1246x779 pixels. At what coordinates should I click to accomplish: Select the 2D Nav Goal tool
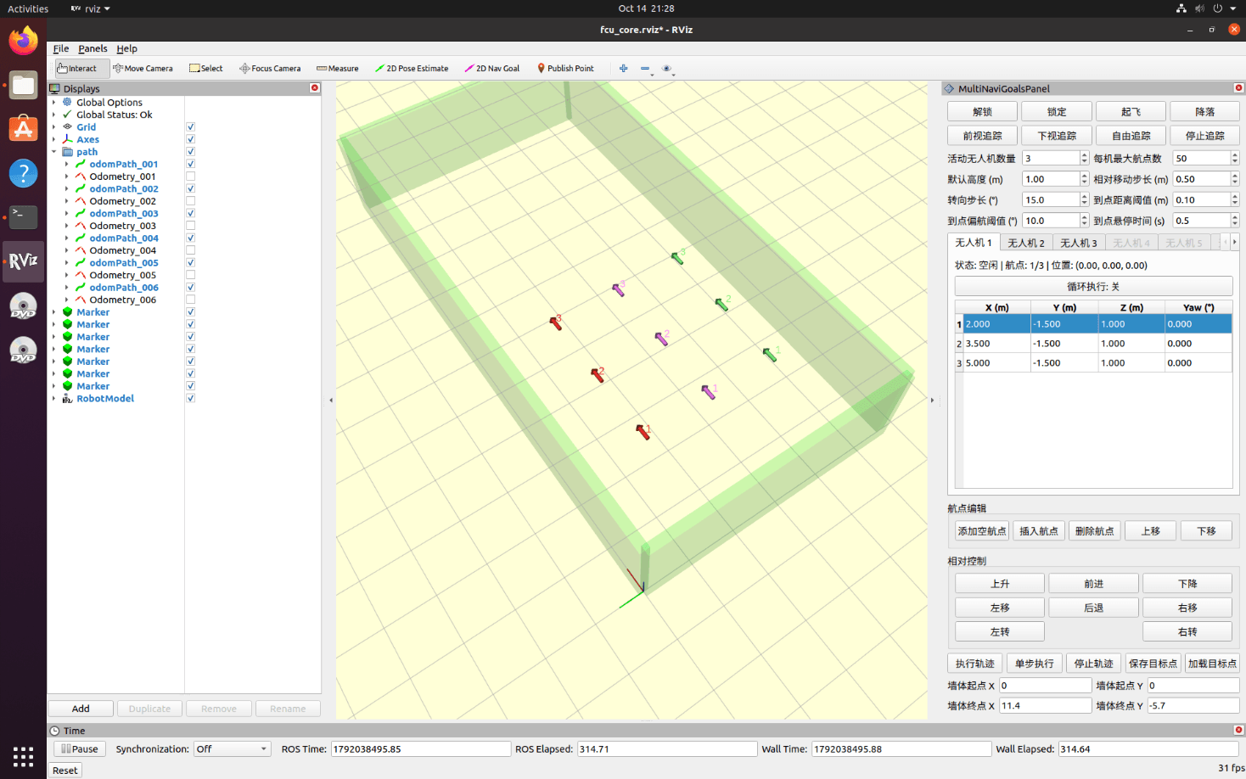pos(492,69)
